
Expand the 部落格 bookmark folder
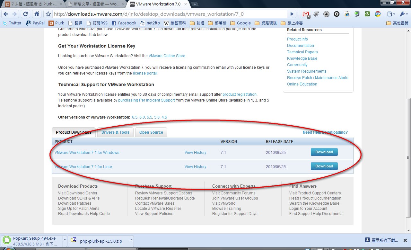click(217, 23)
